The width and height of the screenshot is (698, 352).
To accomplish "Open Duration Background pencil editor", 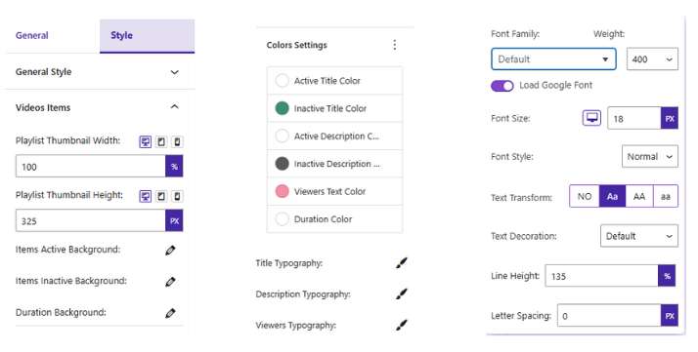I will [170, 313].
